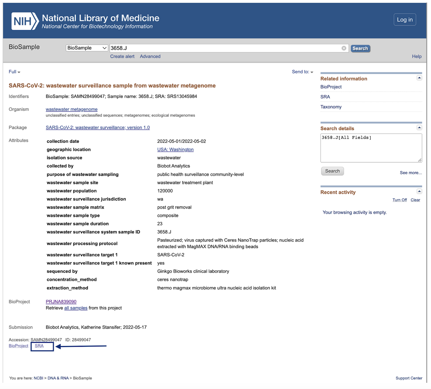Click the Ginkgo Bioworks clinical laboratory value

pyautogui.click(x=193, y=271)
